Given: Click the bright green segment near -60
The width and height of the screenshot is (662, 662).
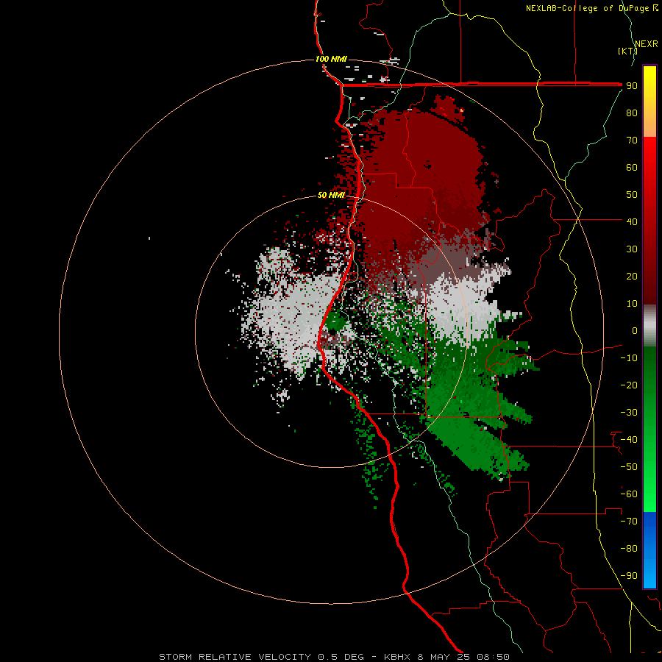Looking at the screenshot, I should (x=649, y=494).
